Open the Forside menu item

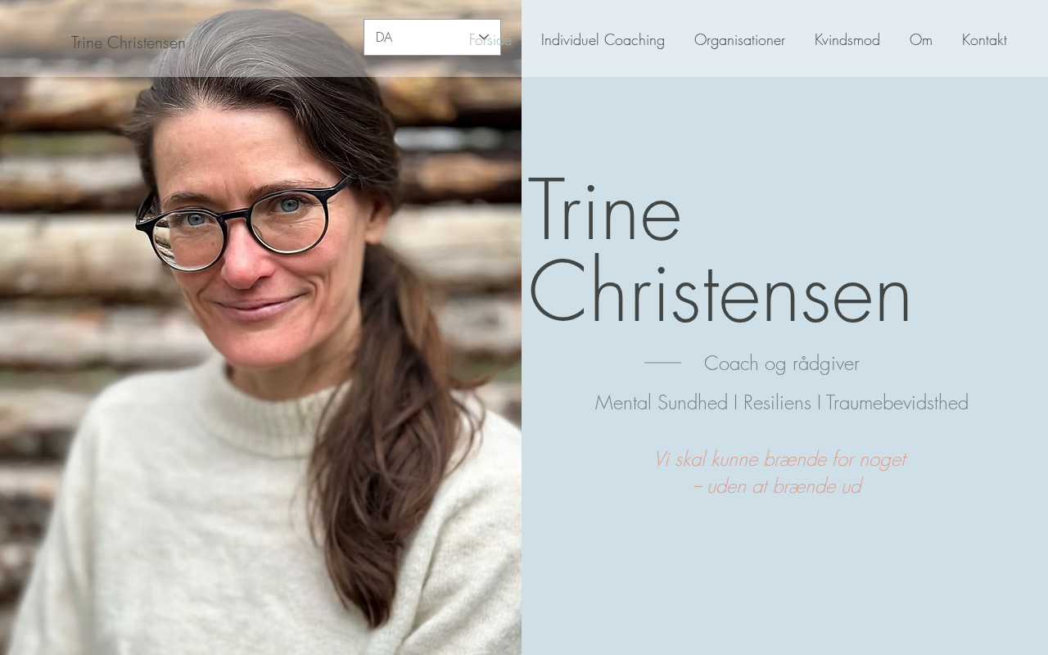pyautogui.click(x=490, y=39)
